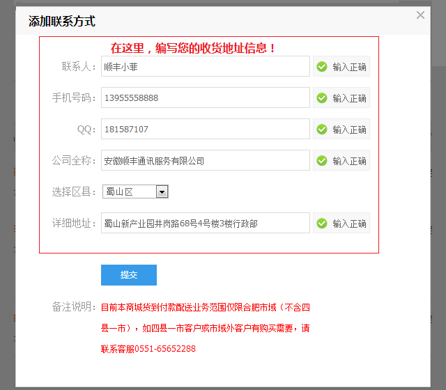
Task: Click the 备注说明 label
Action: pyautogui.click(x=72, y=307)
